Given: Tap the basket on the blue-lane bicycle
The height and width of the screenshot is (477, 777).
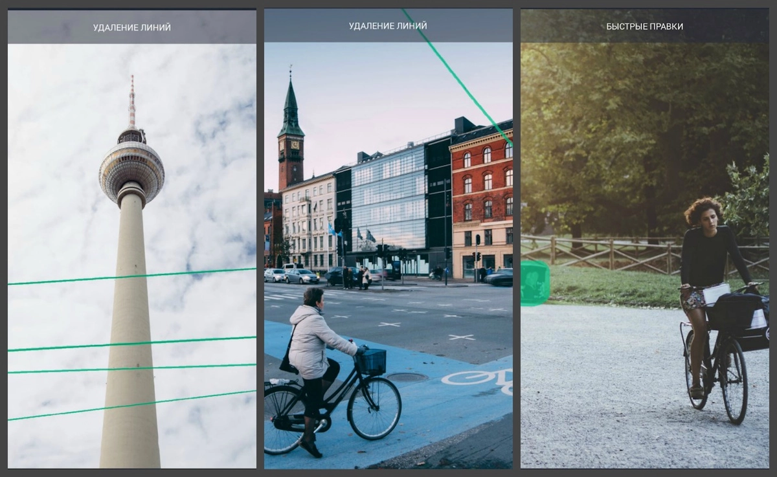Looking at the screenshot, I should point(372,361).
